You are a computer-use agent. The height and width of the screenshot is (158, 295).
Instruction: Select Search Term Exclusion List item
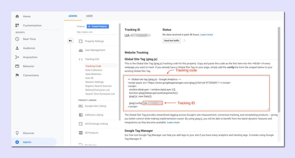[x=100, y=94]
